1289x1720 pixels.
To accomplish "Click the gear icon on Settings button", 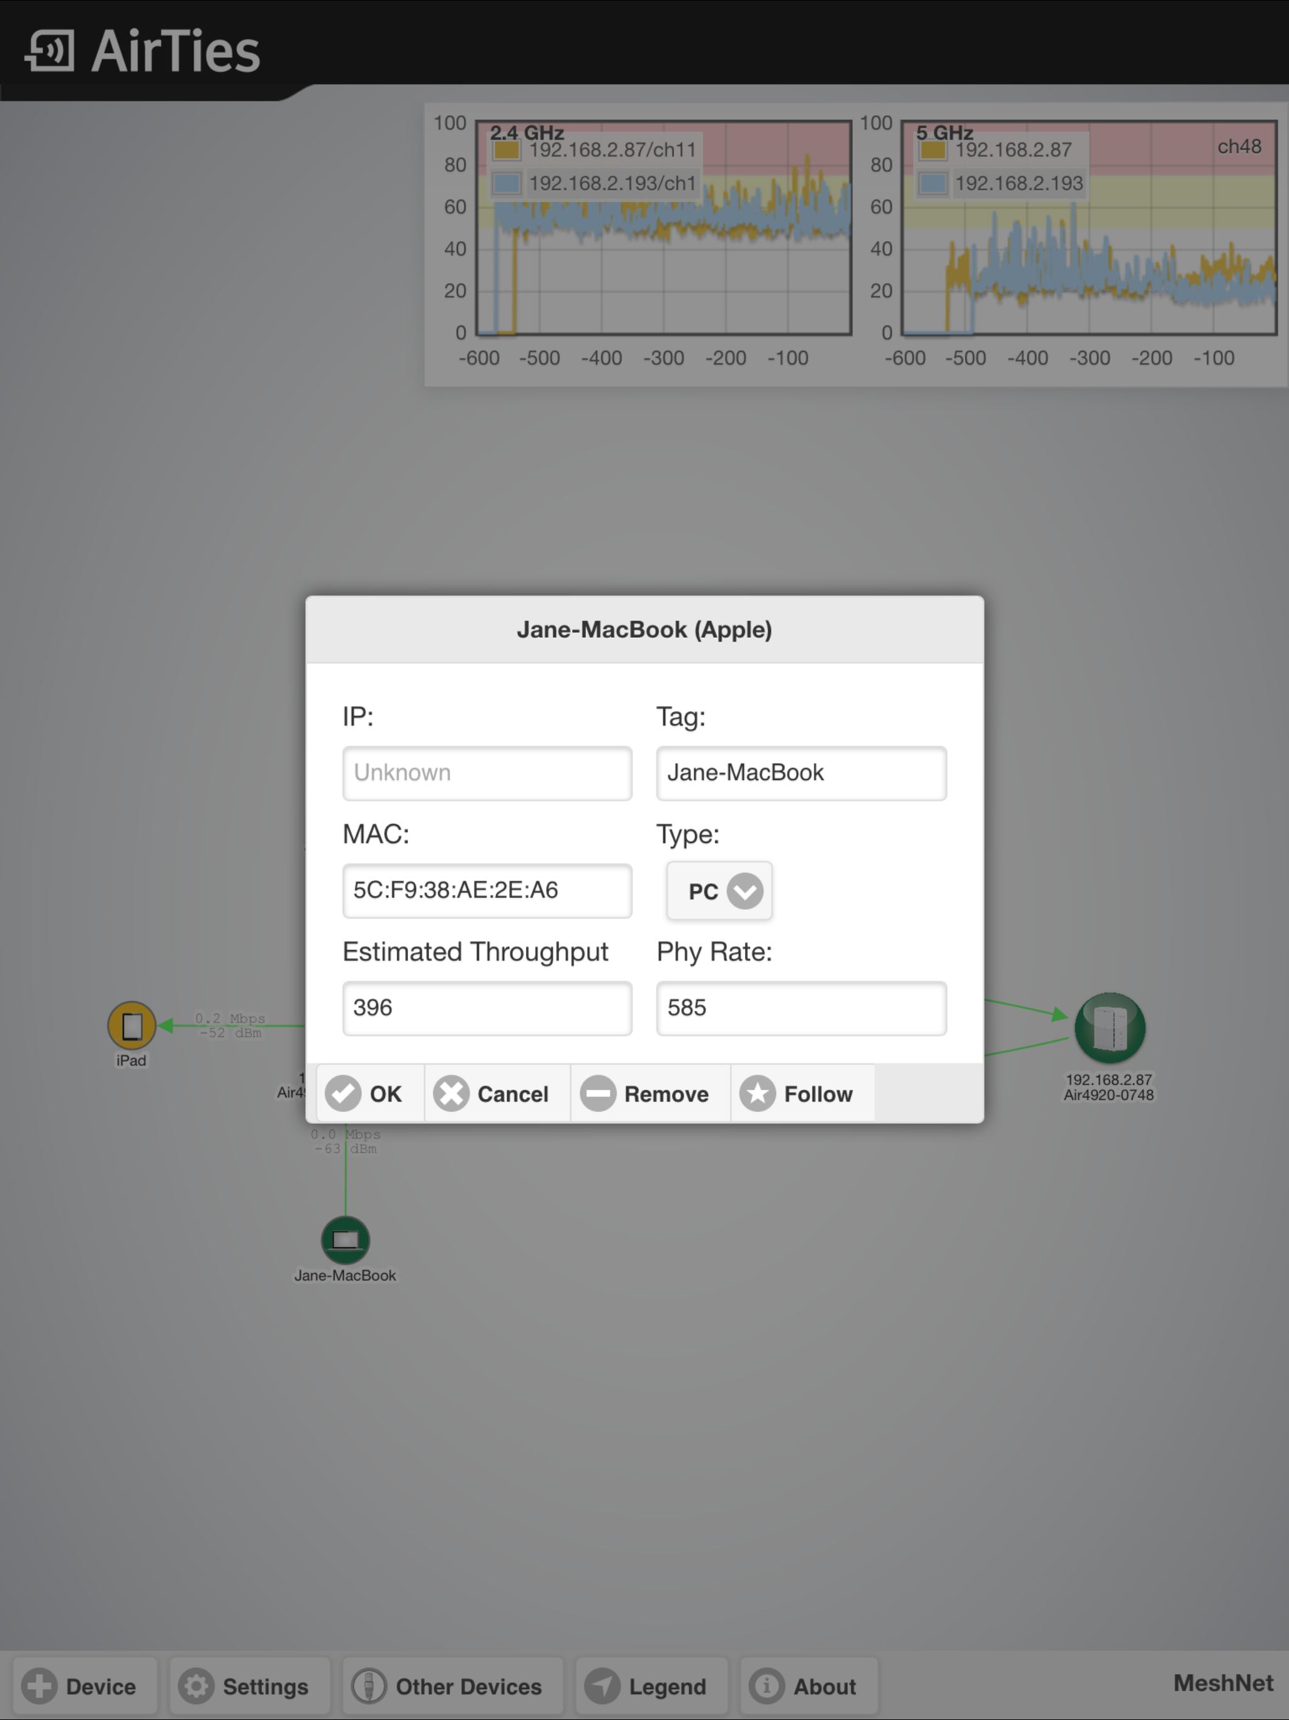I will (196, 1686).
